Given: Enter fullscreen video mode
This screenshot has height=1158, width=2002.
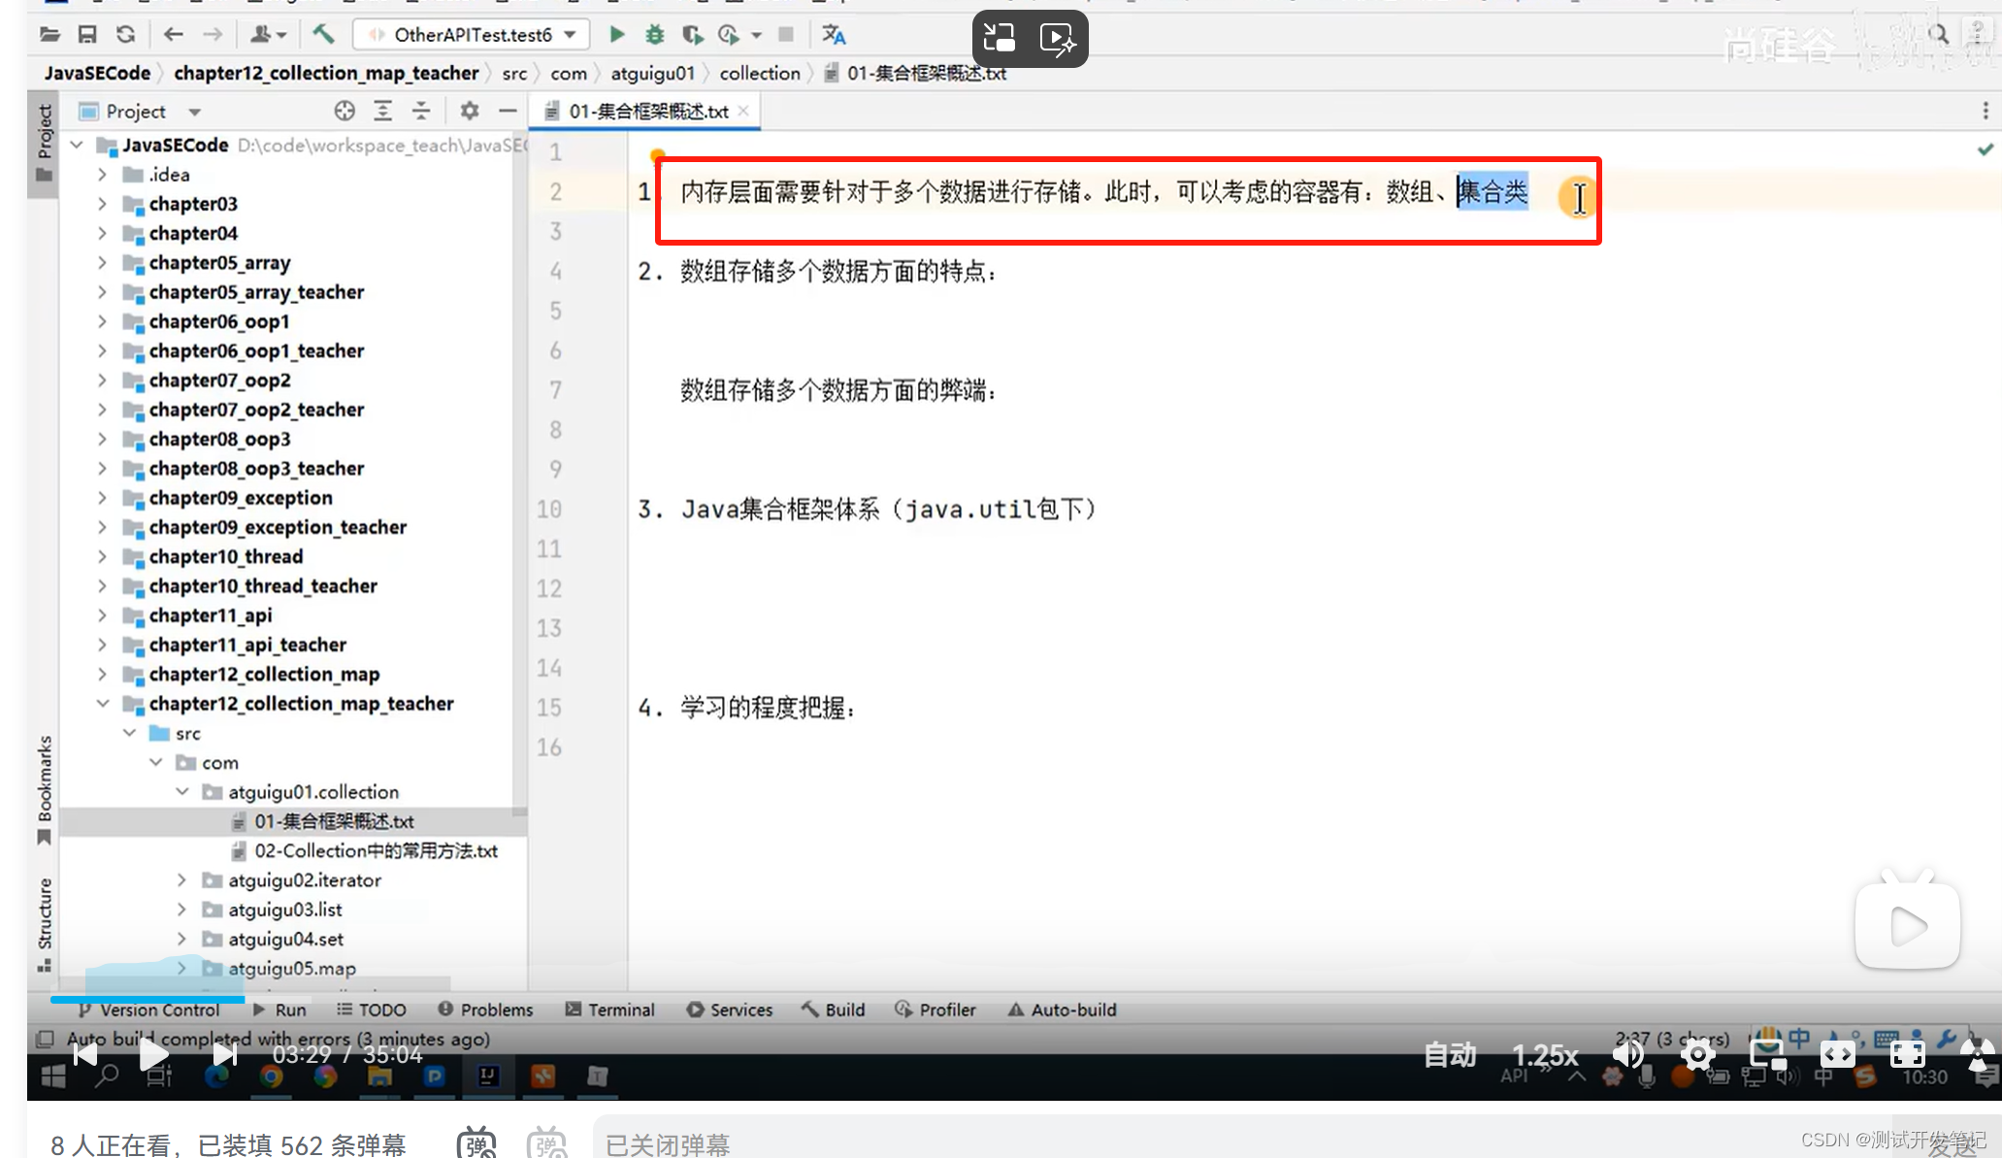Looking at the screenshot, I should 1907,1054.
